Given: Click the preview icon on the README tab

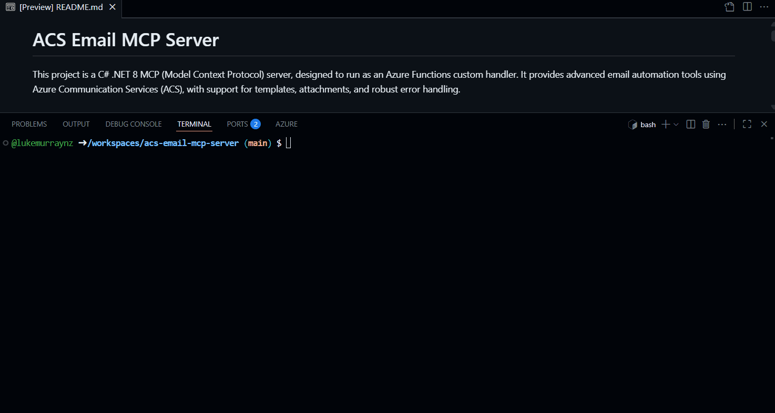Looking at the screenshot, I should coord(11,7).
